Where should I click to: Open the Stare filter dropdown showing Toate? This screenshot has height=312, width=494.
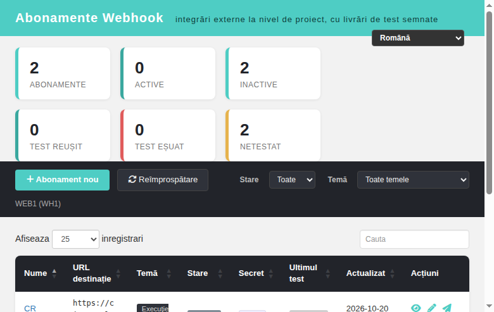point(292,180)
